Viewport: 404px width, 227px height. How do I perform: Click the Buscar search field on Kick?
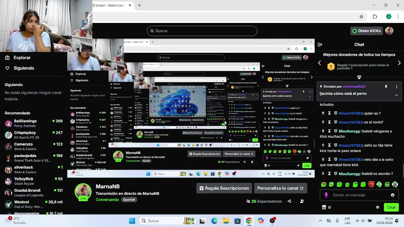pos(202,31)
